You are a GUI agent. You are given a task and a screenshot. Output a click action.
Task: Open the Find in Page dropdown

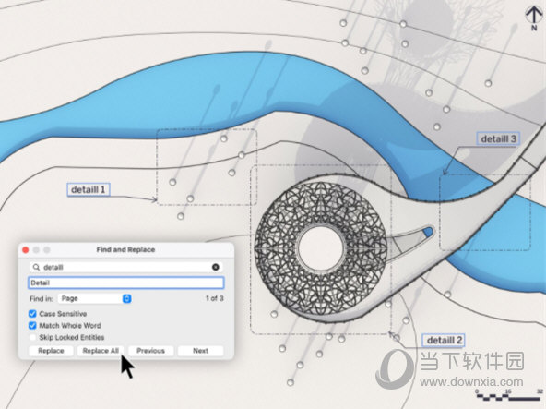[95, 298]
